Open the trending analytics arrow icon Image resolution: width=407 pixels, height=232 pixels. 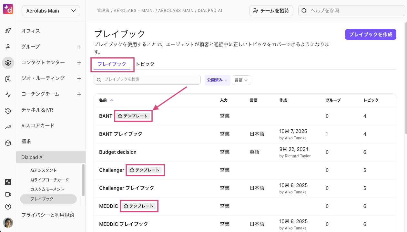tap(8, 127)
